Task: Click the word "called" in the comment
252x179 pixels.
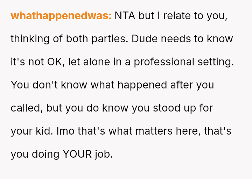Action: coord(26,108)
